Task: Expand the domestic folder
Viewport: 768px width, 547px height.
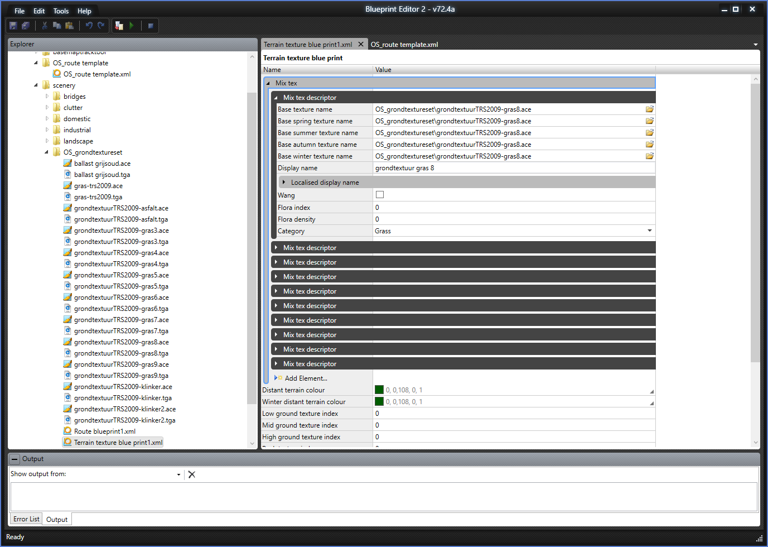Action: pos(47,119)
